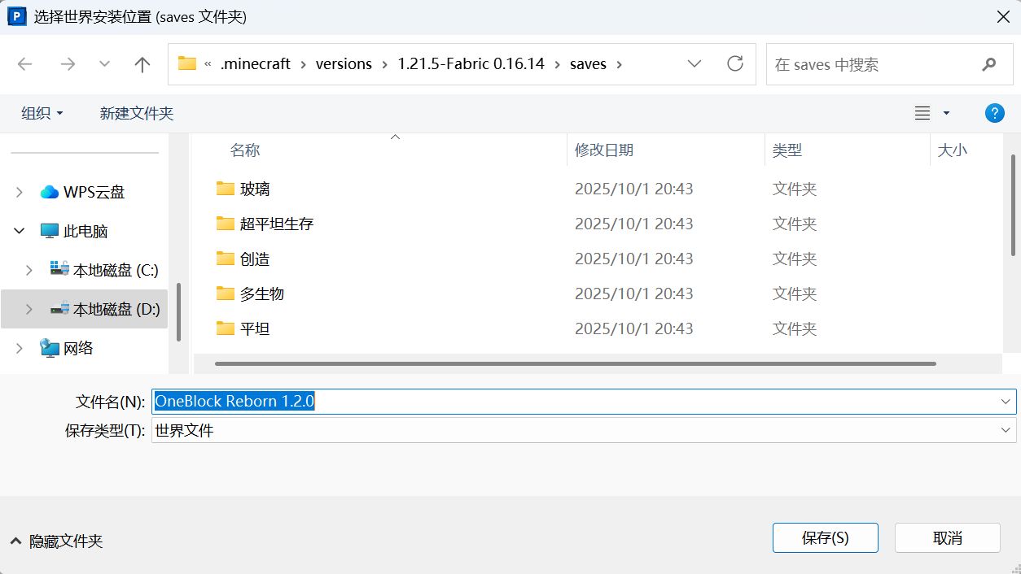Click the file list horizontal scrollbar

pyautogui.click(x=576, y=363)
